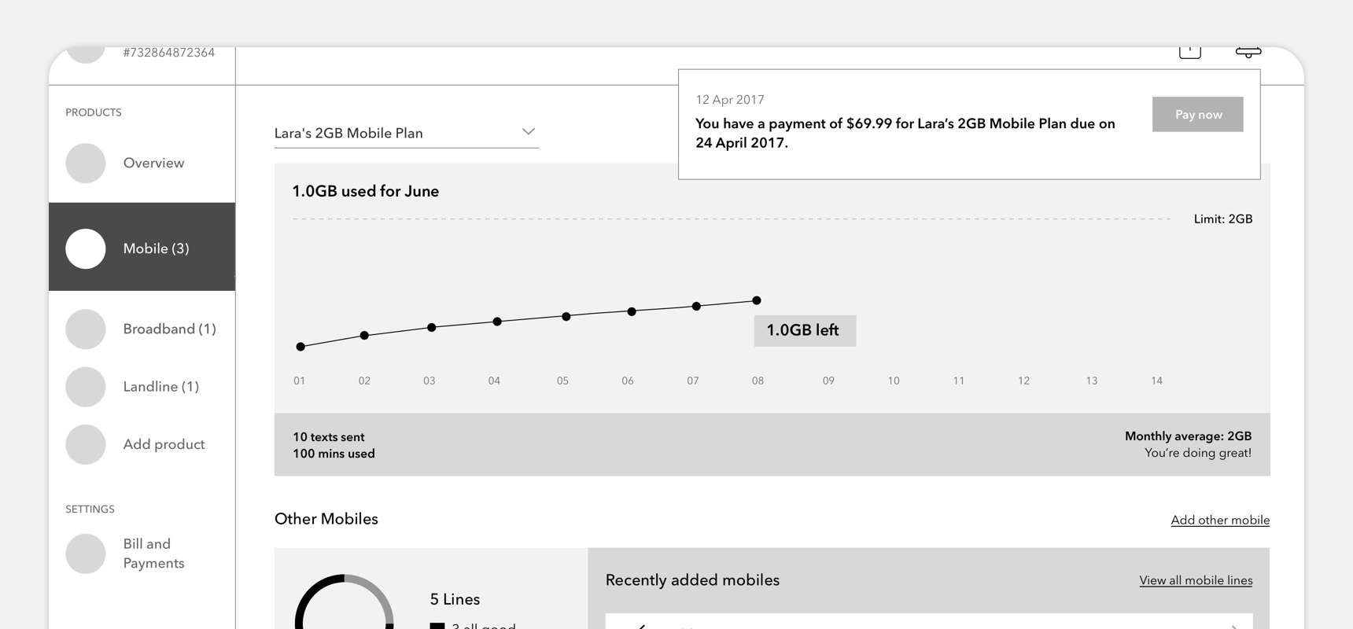Click the Add product circle icon
1353x629 pixels.
coord(86,444)
